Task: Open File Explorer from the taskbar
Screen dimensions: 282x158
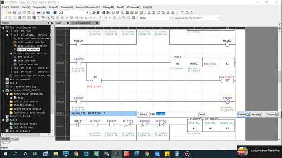Action: 56,154
